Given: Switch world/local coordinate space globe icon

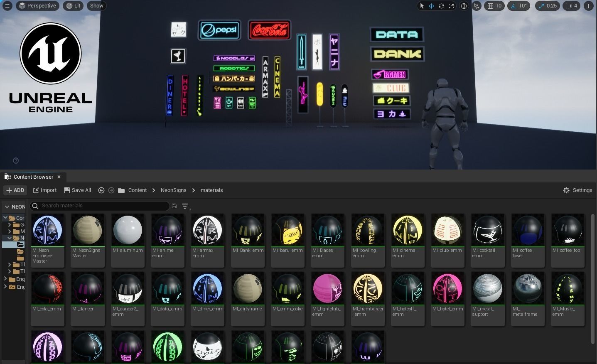Looking at the screenshot, I should click(464, 6).
